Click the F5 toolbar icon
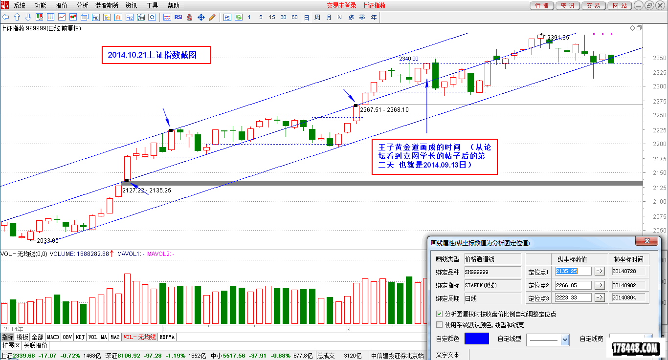Viewport: 668px width, 360px height. [x=227, y=17]
